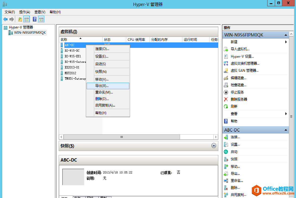Click the Import Virtual Machine icon (导入虚拟机)
The width and height of the screenshot is (296, 198).
click(x=226, y=49)
